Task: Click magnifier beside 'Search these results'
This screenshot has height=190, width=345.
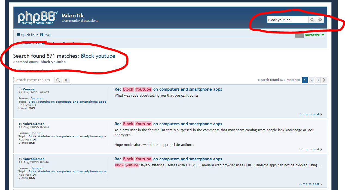Action: click(58, 80)
